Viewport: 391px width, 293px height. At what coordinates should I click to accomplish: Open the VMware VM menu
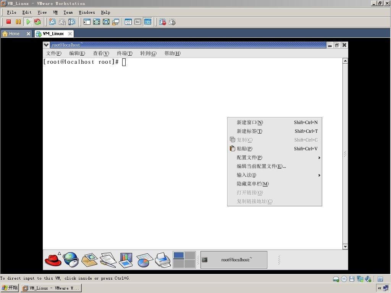55,12
